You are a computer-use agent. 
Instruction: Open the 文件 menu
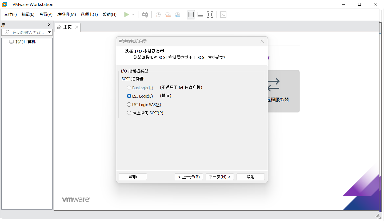(x=10, y=14)
